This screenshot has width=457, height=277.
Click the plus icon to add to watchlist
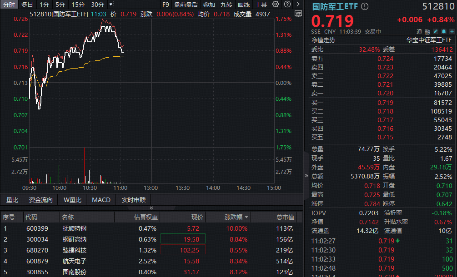[x=451, y=31]
